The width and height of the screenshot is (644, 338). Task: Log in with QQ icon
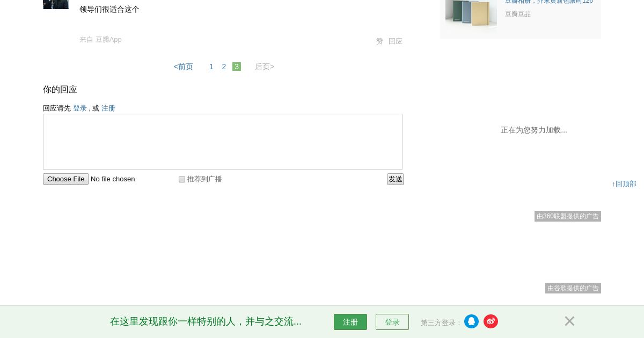click(x=471, y=321)
